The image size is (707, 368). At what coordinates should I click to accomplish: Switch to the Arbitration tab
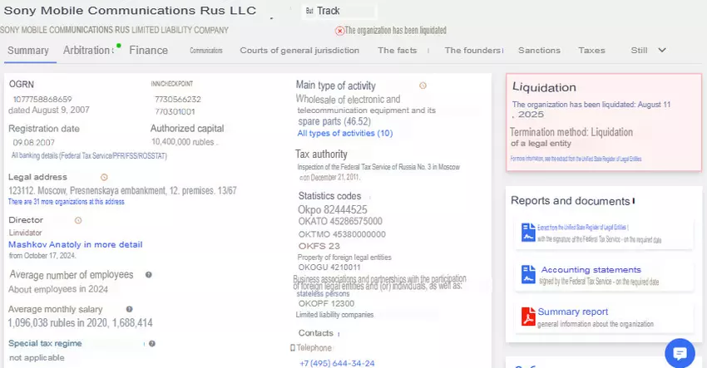[87, 51]
